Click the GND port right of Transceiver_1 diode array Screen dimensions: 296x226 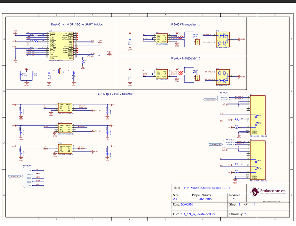[242, 39]
